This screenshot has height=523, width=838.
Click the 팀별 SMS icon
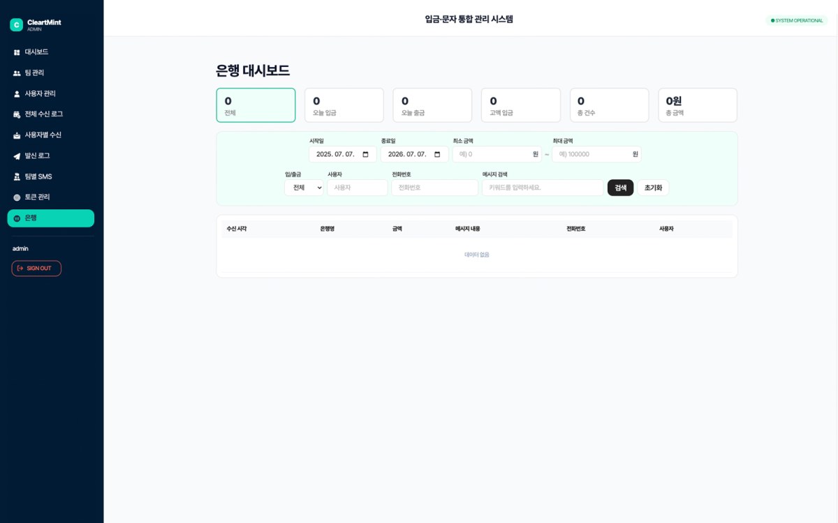[17, 176]
